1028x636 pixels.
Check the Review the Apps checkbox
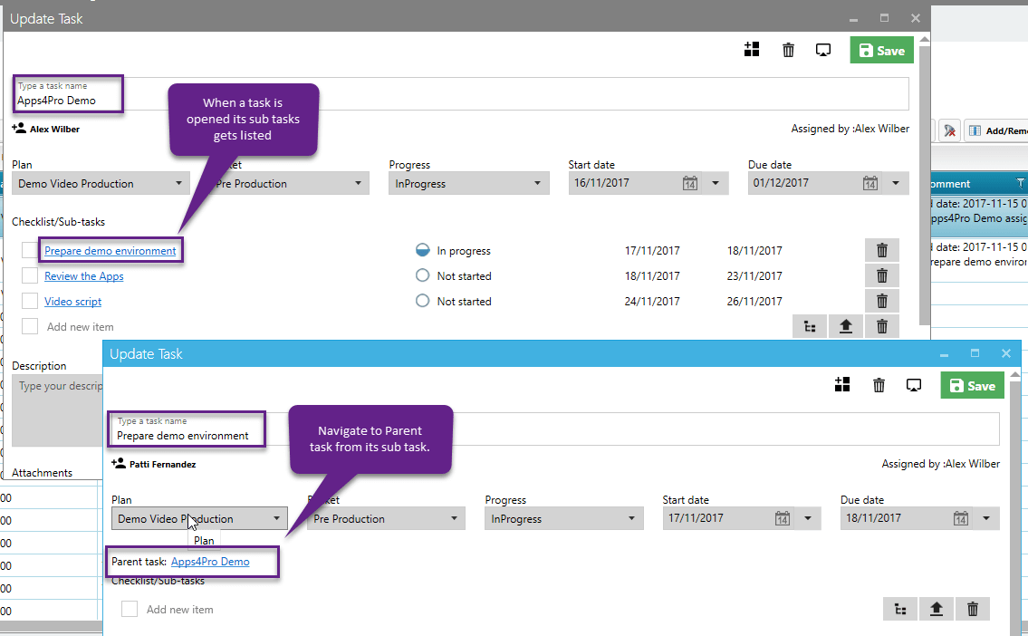pos(30,275)
